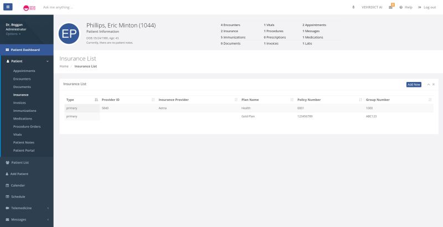Sort table by Policy Number column

point(329,100)
